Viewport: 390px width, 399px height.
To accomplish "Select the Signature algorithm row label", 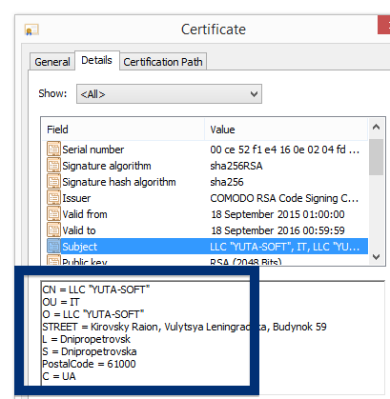I will [x=107, y=166].
